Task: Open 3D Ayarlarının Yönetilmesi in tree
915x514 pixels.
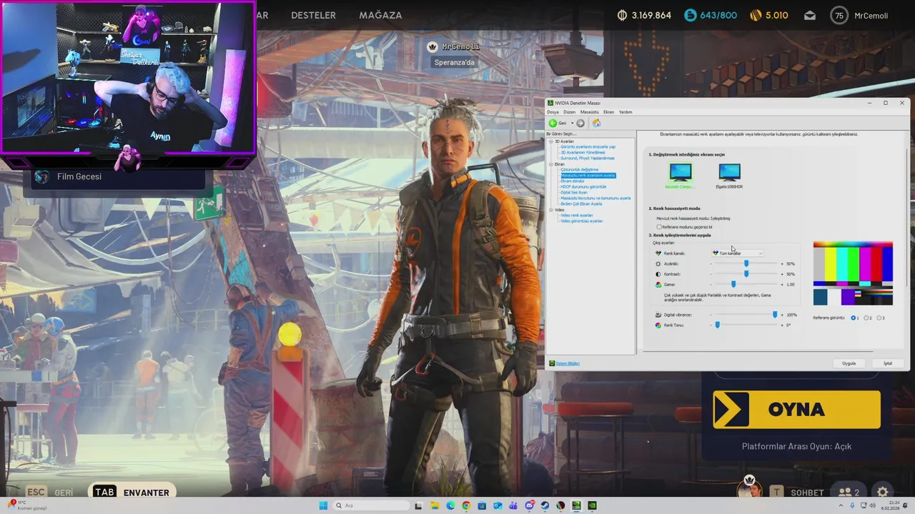Action: 583,153
